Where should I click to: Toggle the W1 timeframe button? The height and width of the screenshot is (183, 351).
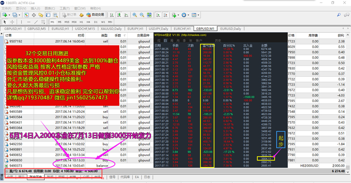point(103,22)
